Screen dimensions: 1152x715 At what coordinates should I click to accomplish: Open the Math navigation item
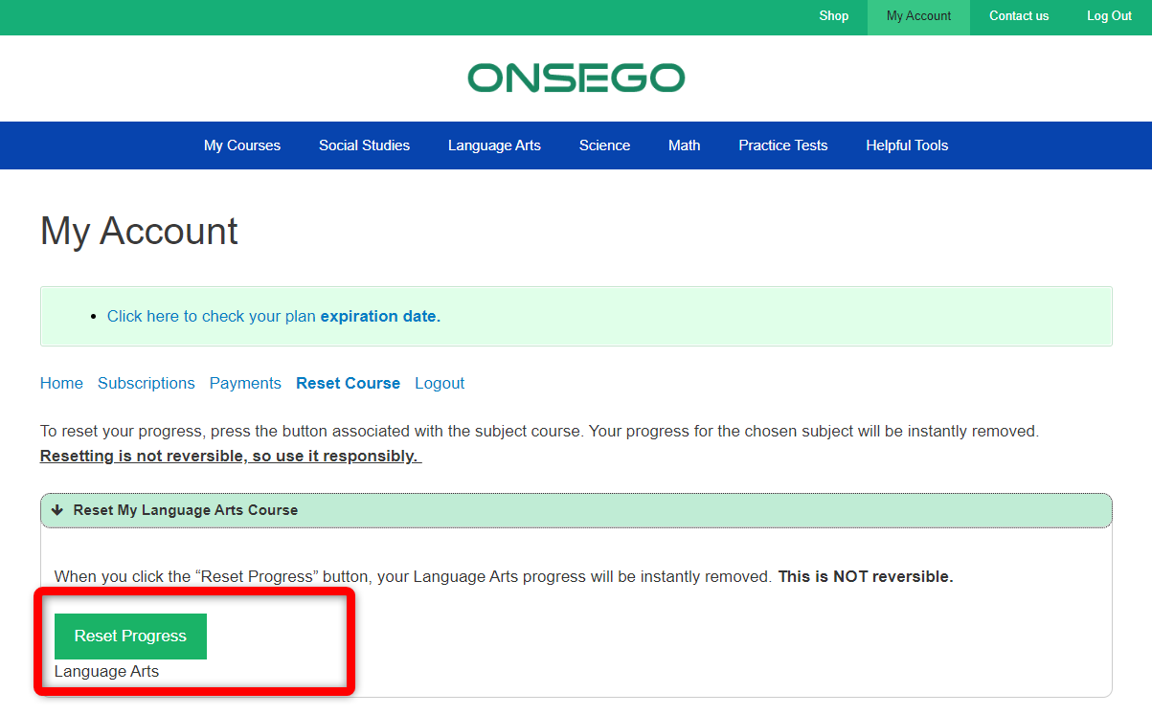point(684,145)
